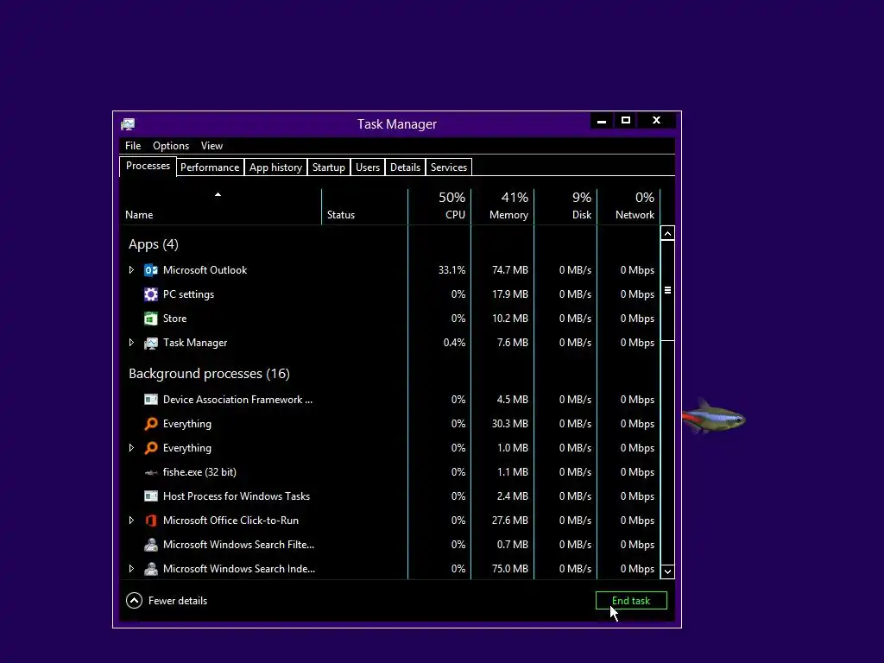Screen dimensions: 884x663
Task: Select the Microsoft Outlook row name
Action: pos(205,270)
